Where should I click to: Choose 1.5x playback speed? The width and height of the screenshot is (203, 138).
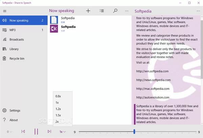[x=63, y=115]
